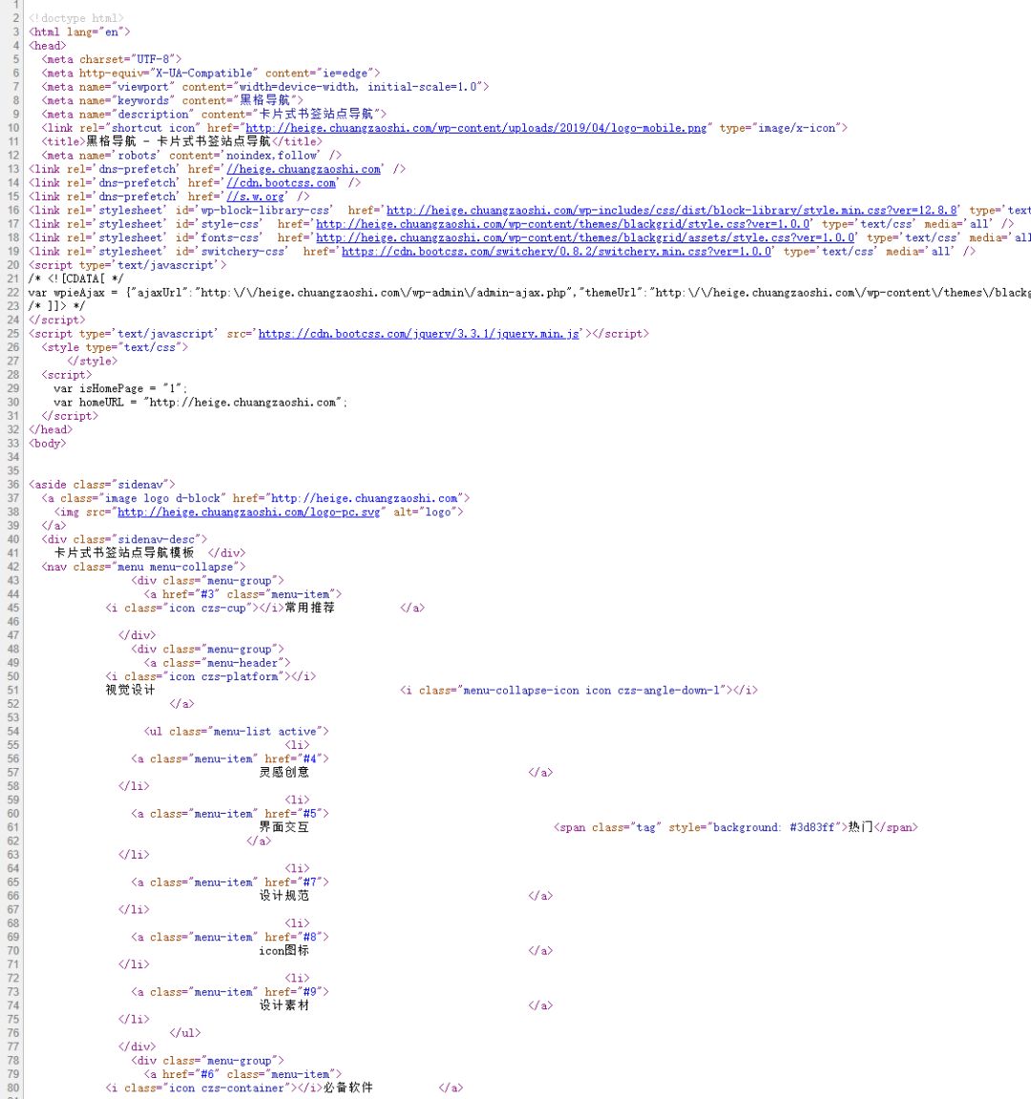Click line number 20 in the gutter
Screen dimensions: 1031x1099
[13, 265]
